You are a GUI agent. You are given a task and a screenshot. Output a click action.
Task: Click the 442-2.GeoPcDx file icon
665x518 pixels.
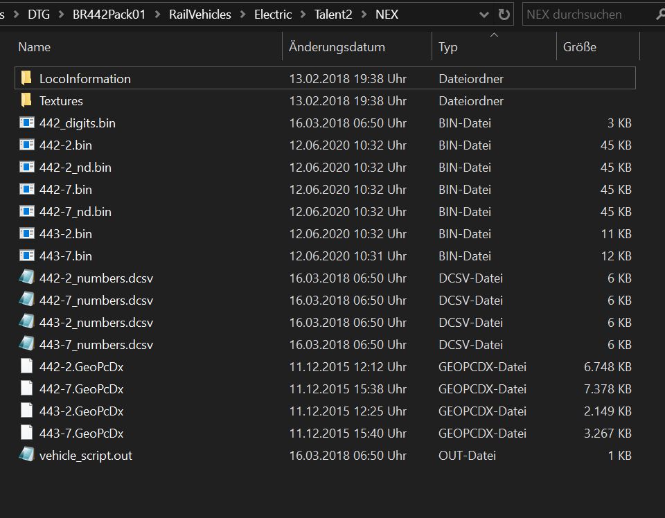(26, 367)
